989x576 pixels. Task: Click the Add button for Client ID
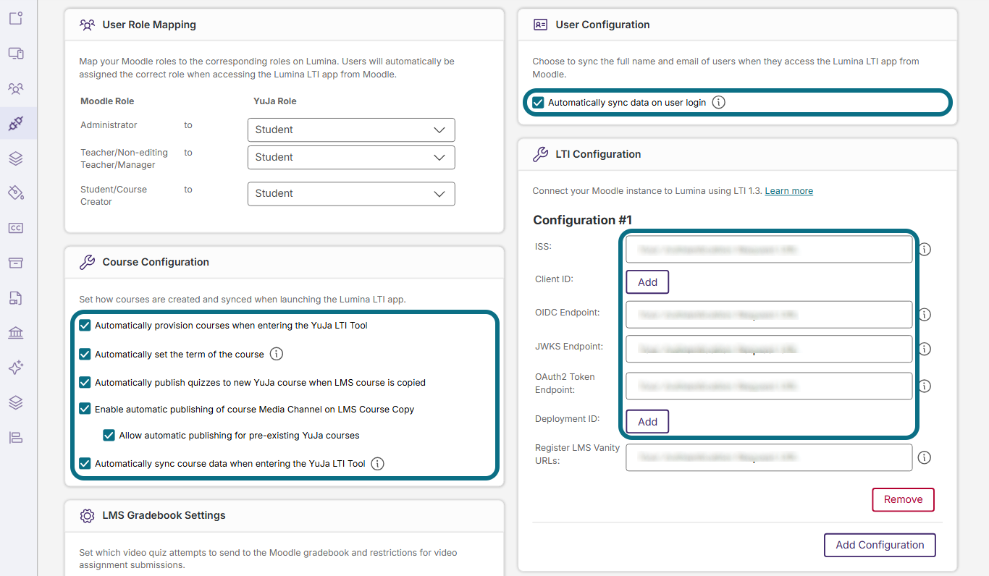[647, 282]
